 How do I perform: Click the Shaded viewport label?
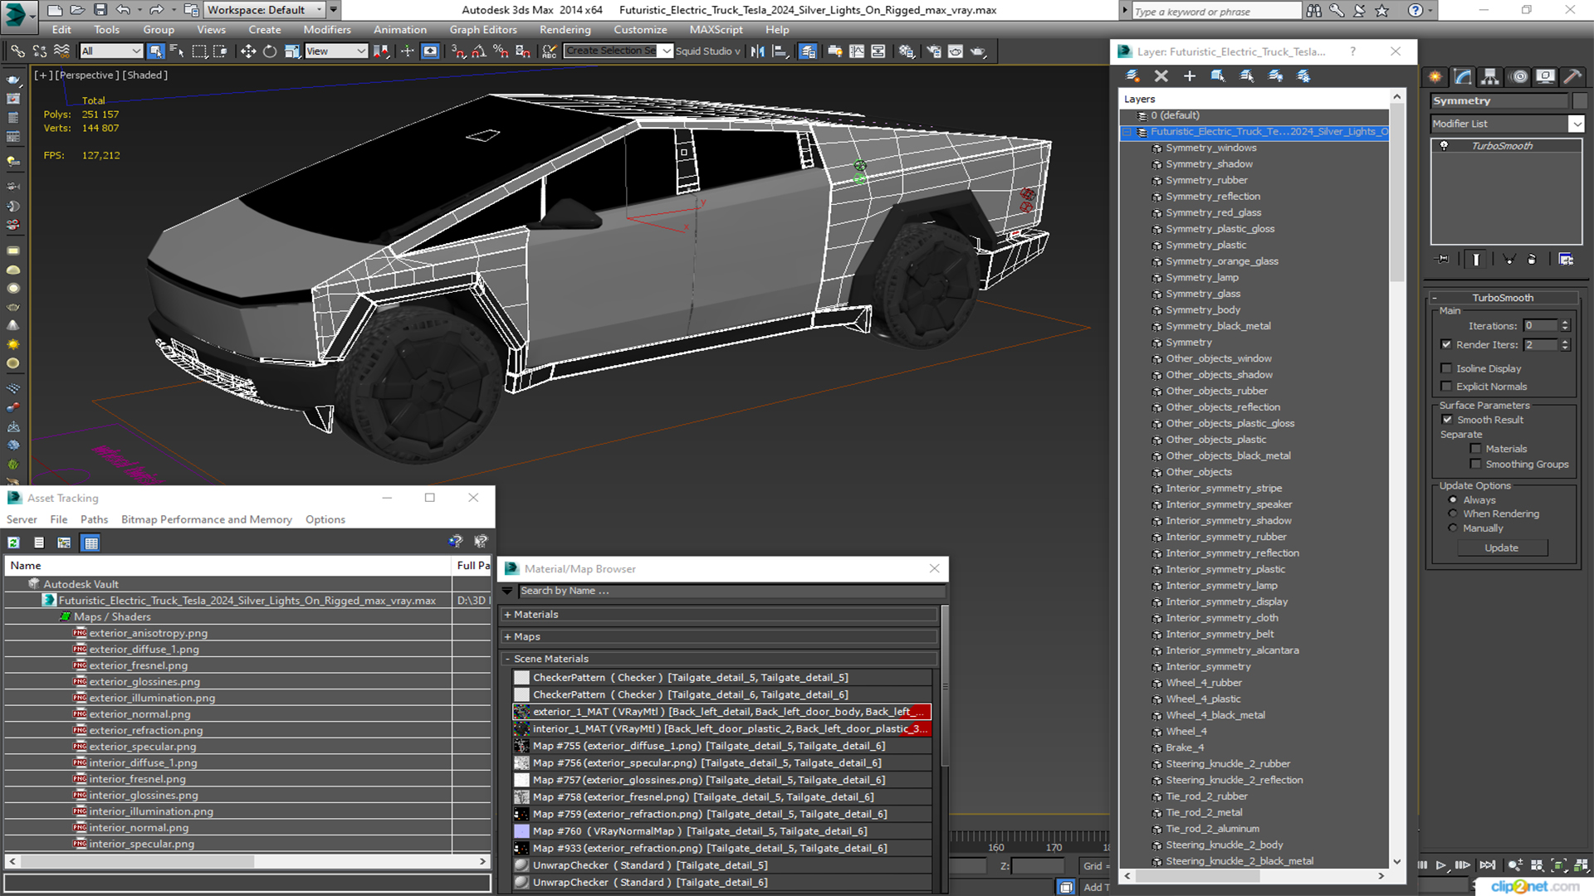tap(145, 75)
